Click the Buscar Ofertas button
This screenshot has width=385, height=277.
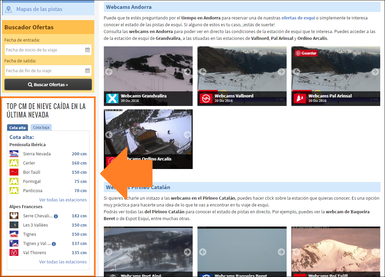coord(48,84)
